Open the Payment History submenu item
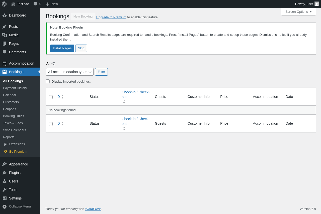Viewport: 321px width, 214px height. (x=15, y=88)
